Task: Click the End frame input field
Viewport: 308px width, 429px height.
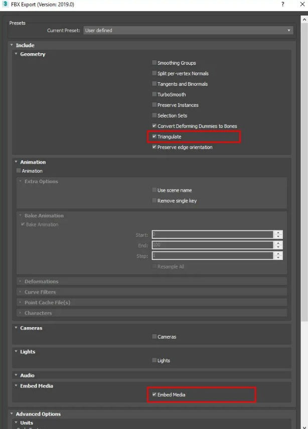Action: click(213, 245)
